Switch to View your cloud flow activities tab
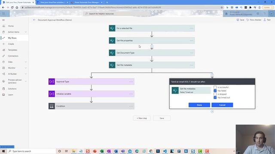The height and width of the screenshot is (154, 275). tap(52, 3)
